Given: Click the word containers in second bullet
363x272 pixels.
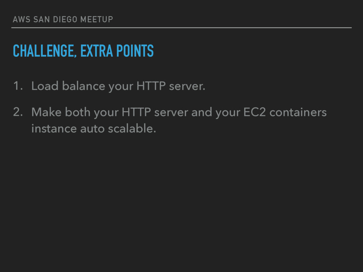Looking at the screenshot, I should pyautogui.click(x=298, y=112).
